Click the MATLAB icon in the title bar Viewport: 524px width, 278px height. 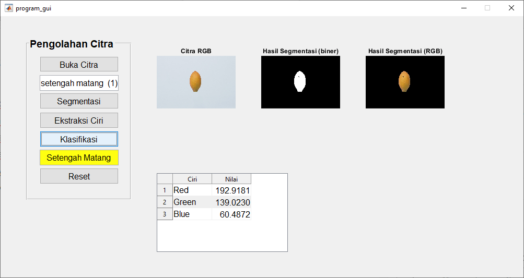(x=8, y=8)
